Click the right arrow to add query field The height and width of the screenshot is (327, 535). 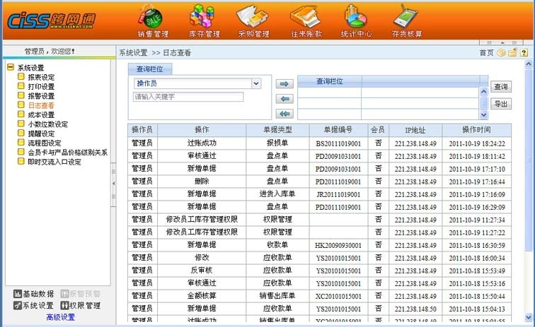click(x=284, y=83)
